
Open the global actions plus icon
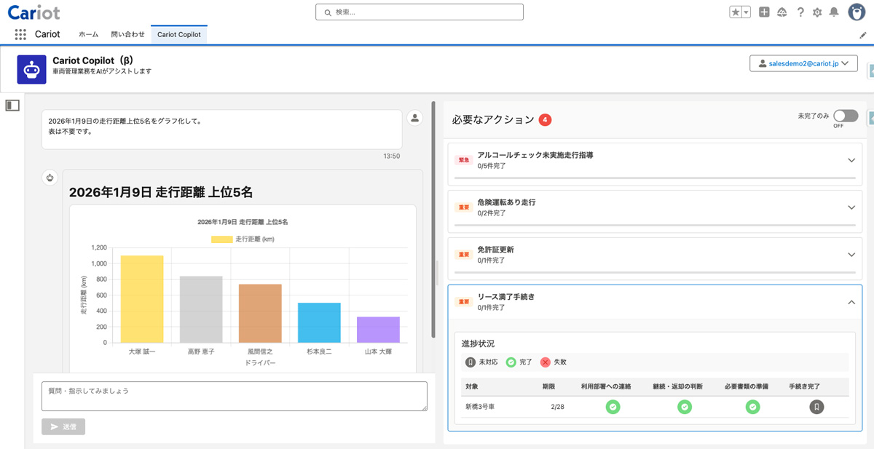(x=764, y=12)
